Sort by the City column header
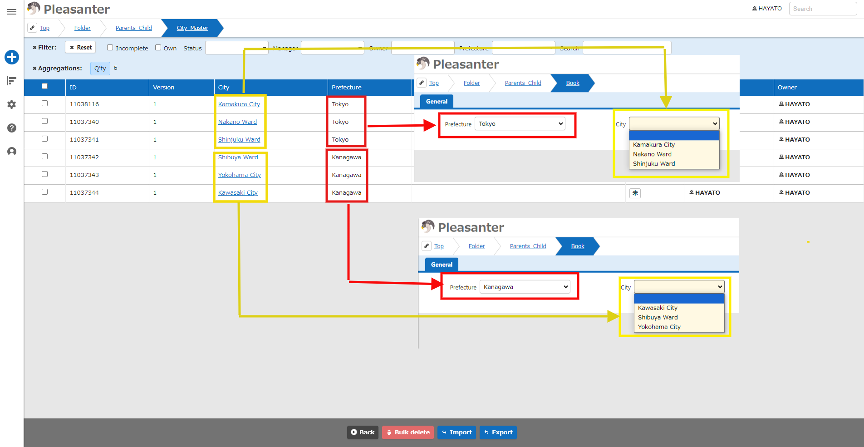This screenshot has width=864, height=447. coord(270,88)
